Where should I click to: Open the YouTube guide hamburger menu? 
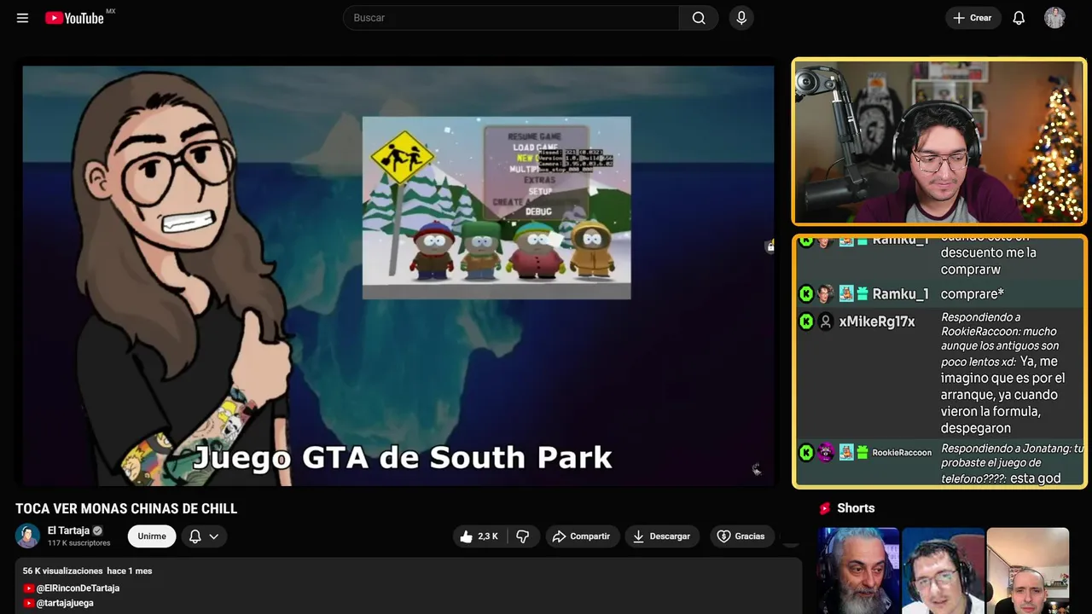pos(22,18)
